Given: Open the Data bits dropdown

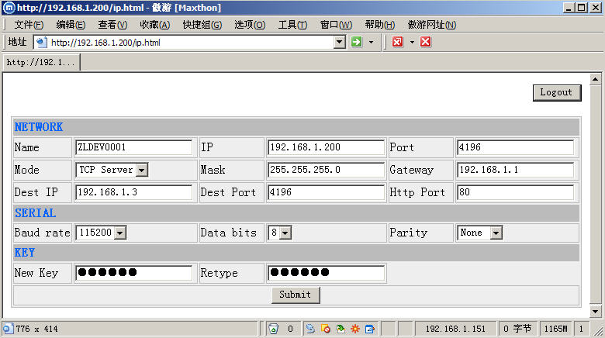Looking at the screenshot, I should point(285,233).
